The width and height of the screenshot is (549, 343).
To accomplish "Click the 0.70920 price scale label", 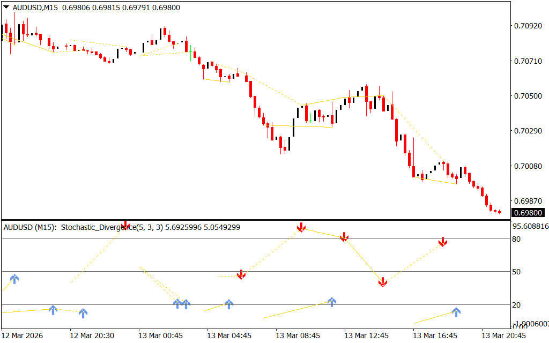I will [527, 26].
